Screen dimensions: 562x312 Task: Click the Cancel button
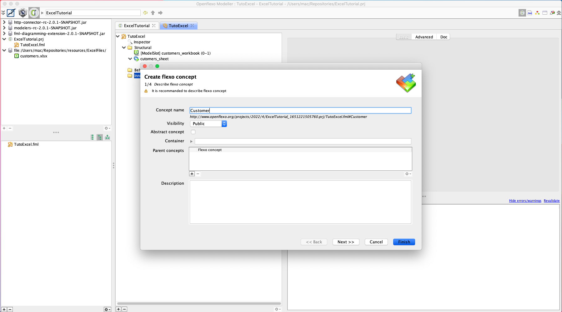[376, 242]
